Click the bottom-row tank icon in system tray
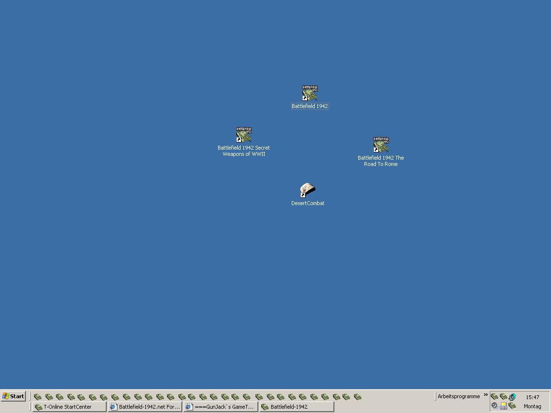This screenshot has width=551, height=413. coord(512,406)
